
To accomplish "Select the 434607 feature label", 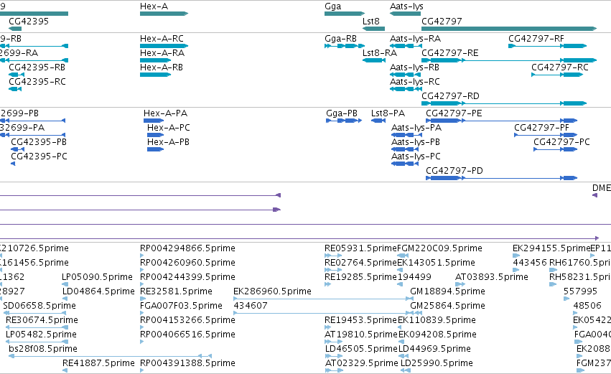I will (251, 306).
